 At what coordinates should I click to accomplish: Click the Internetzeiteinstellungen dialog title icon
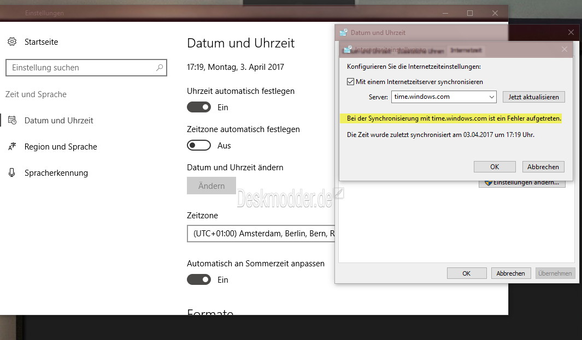click(348, 49)
